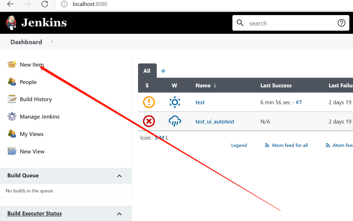Set icon size to L

tap(167, 138)
